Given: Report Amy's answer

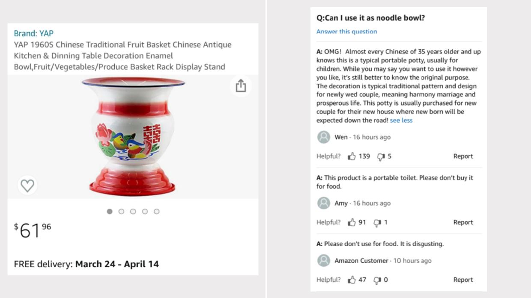Looking at the screenshot, I should click(x=463, y=222).
